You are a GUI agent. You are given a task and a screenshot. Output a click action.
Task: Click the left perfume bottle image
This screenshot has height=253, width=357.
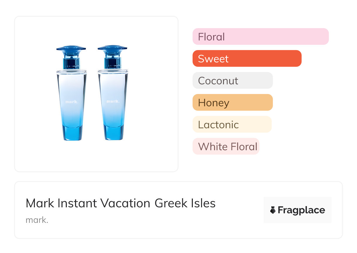(72, 94)
